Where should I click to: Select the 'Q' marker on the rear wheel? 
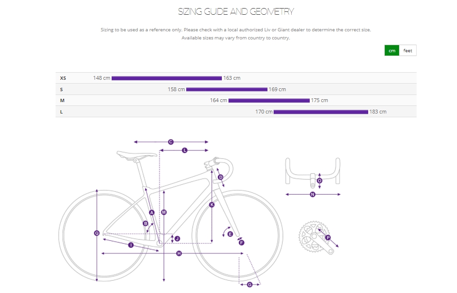[x=97, y=233]
